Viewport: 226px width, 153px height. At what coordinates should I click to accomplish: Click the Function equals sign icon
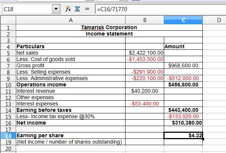[x=87, y=9]
